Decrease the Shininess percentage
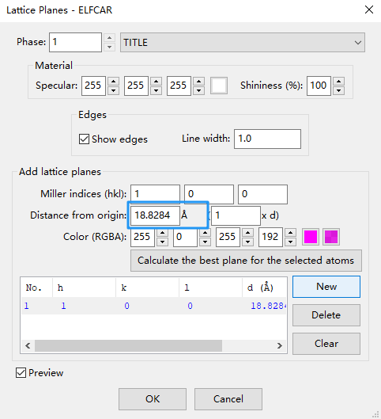 (x=338, y=90)
